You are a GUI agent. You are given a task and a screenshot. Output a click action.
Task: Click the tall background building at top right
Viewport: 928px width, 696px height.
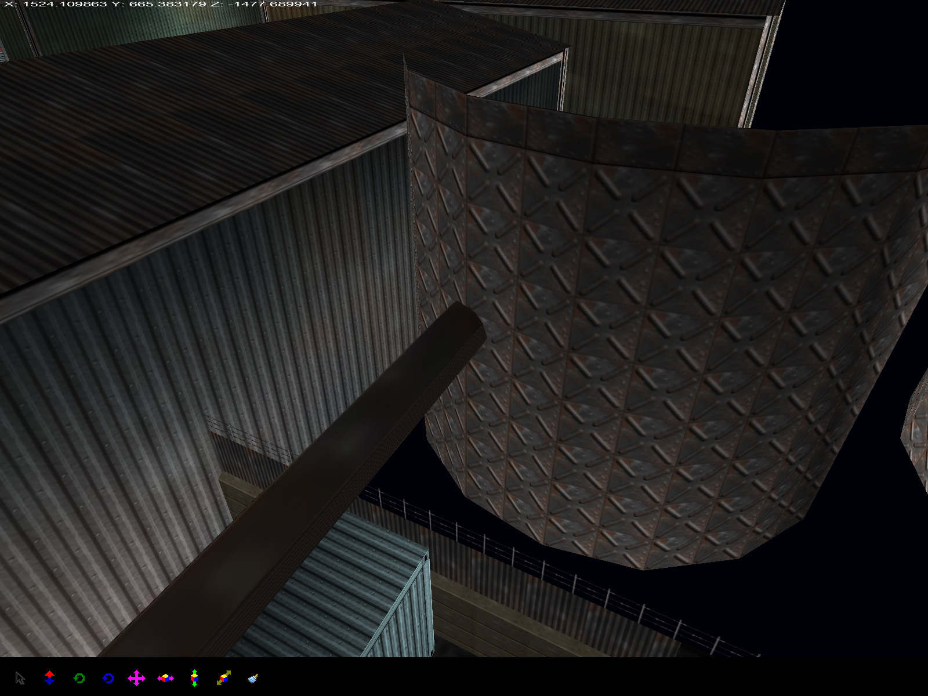[667, 64]
